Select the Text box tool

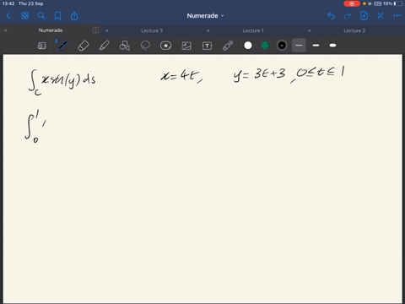coord(208,46)
